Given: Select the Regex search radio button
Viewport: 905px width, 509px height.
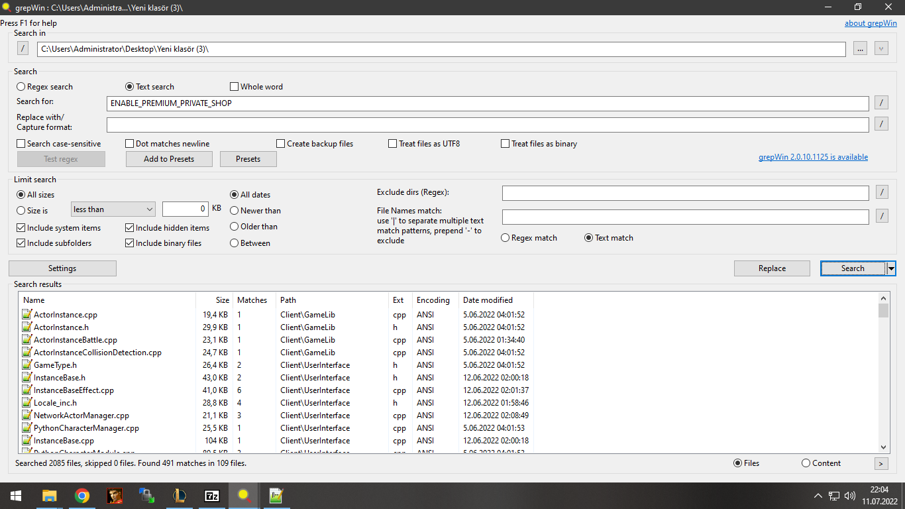Looking at the screenshot, I should pyautogui.click(x=21, y=87).
